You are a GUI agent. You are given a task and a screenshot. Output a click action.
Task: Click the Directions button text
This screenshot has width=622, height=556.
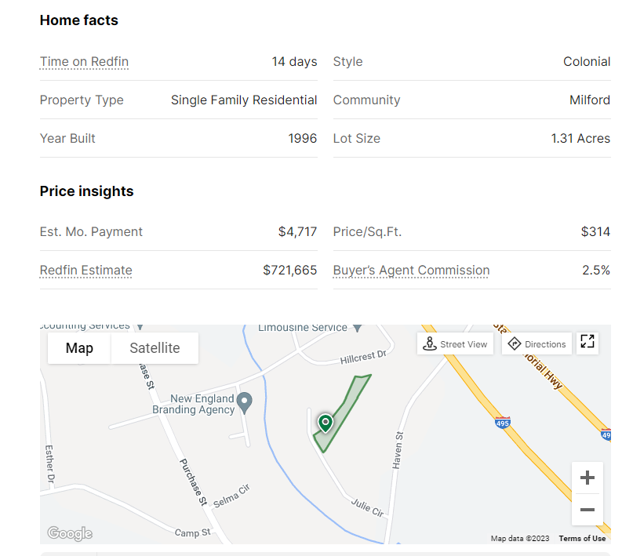(x=545, y=344)
